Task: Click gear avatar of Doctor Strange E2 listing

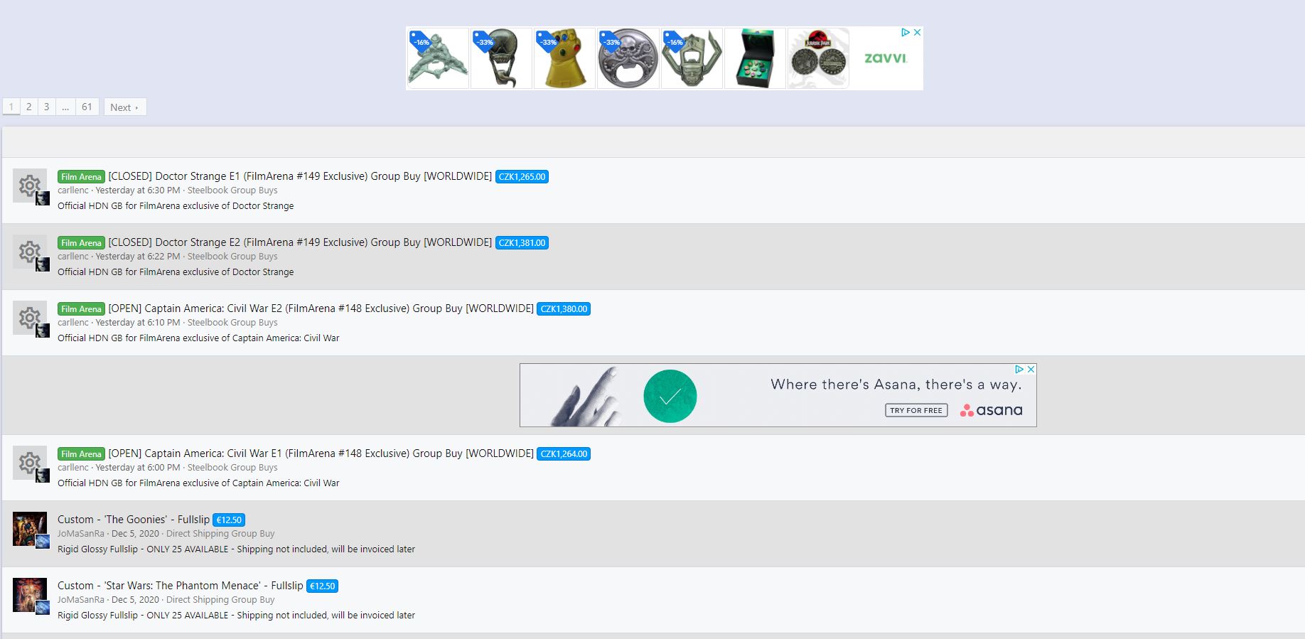Action: click(30, 252)
